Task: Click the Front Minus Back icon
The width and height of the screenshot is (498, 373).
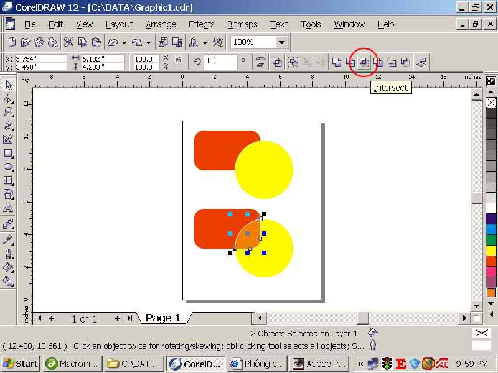Action: click(x=392, y=62)
